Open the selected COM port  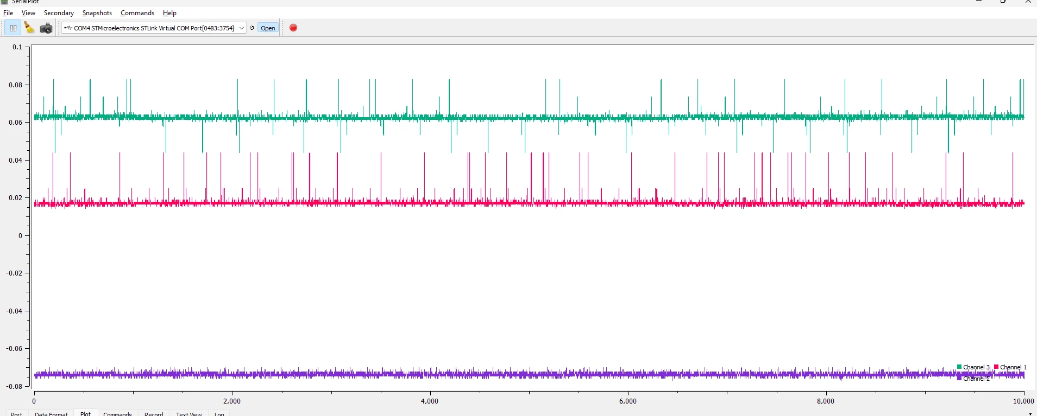click(268, 28)
